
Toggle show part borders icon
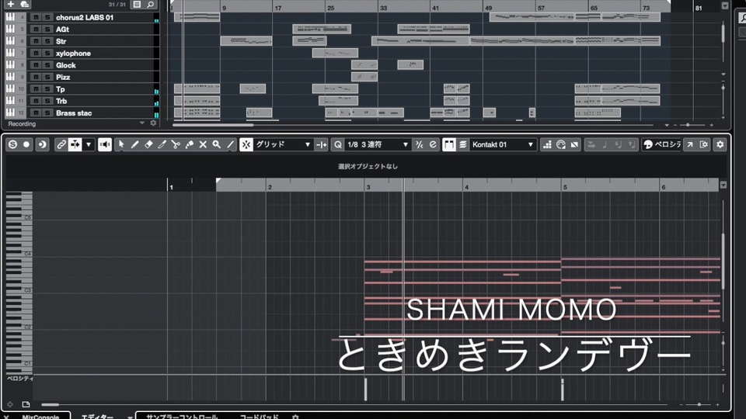coord(448,144)
